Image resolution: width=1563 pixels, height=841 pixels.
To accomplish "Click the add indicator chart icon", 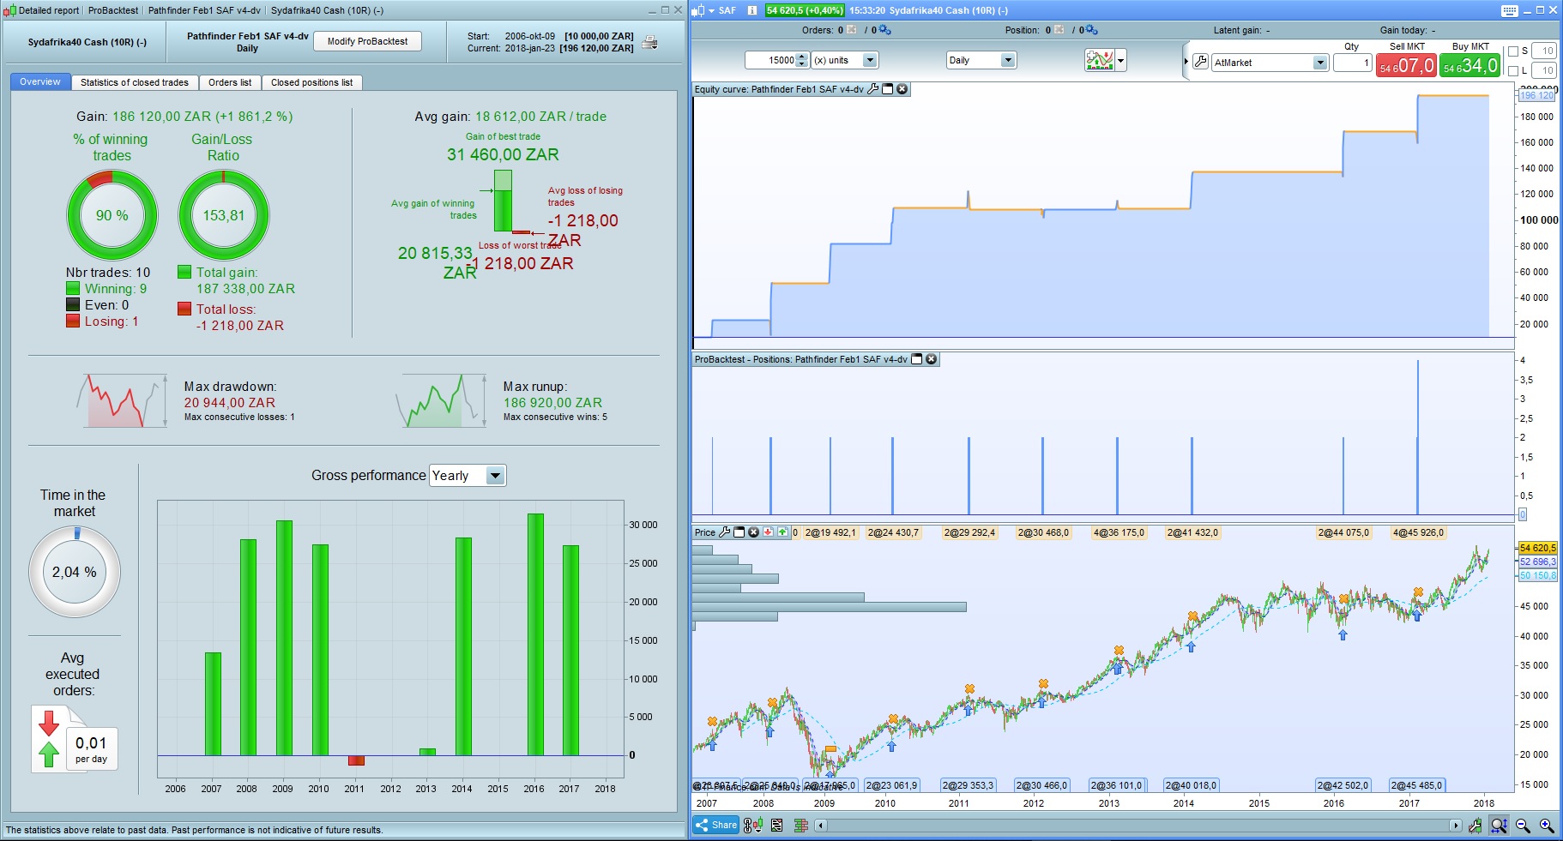I will [1099, 60].
